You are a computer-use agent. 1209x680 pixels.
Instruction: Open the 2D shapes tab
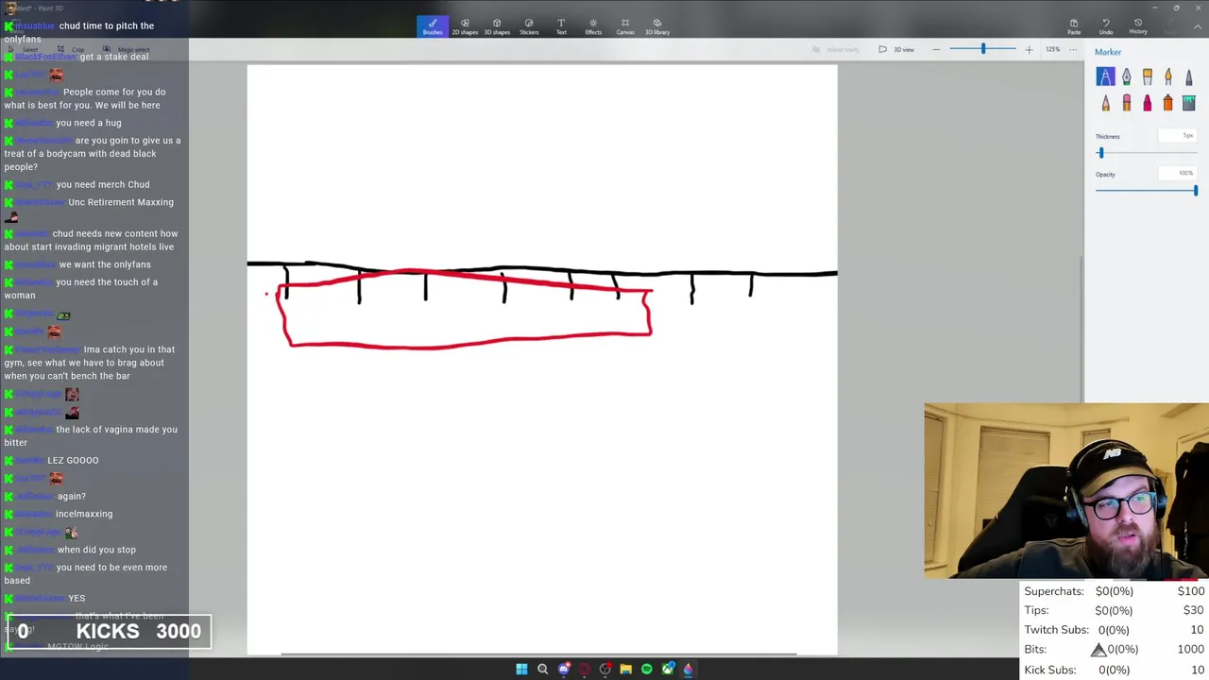[x=465, y=26]
